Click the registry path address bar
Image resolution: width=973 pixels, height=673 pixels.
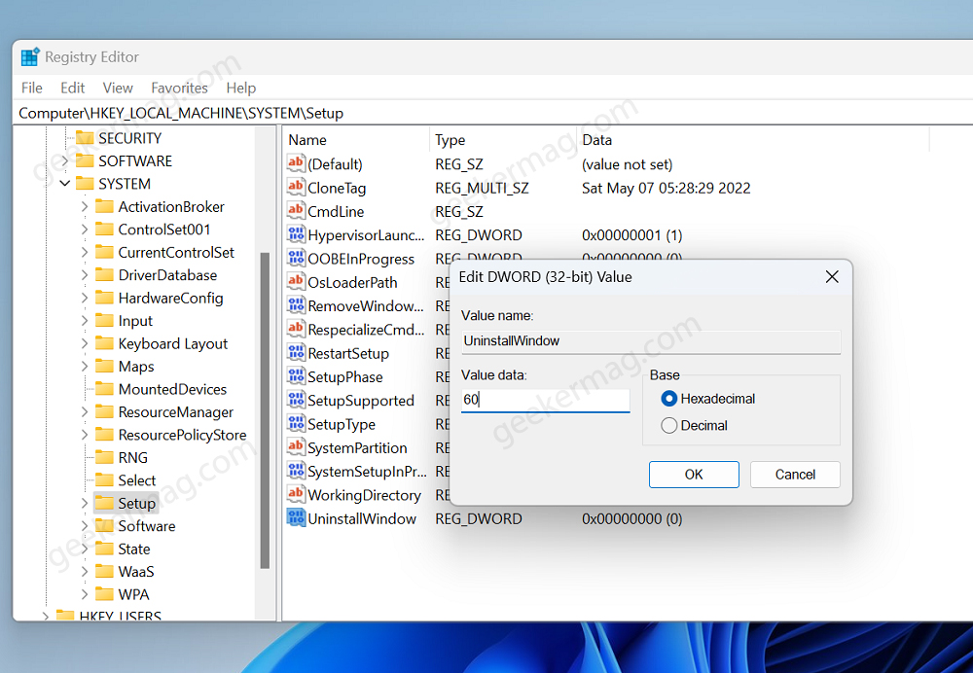coord(493,113)
